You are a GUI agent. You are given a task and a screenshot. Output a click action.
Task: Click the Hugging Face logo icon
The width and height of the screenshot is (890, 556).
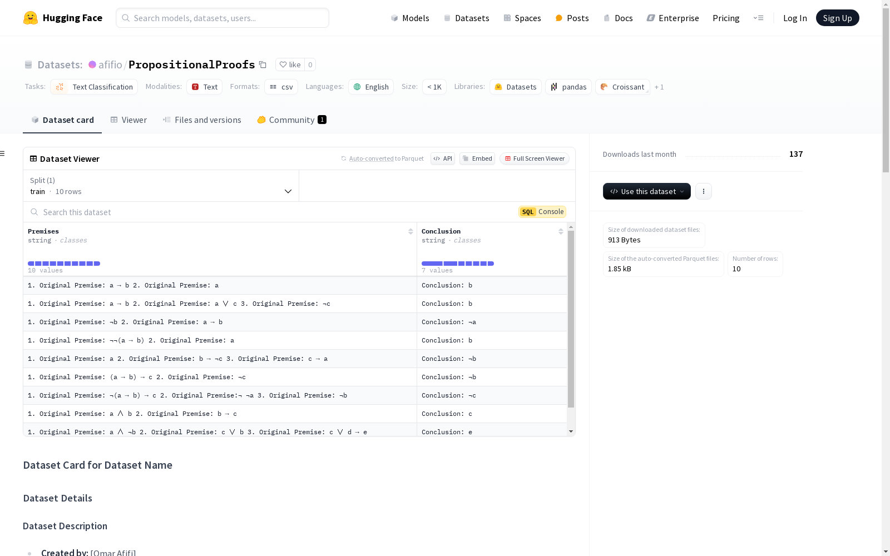tap(31, 18)
